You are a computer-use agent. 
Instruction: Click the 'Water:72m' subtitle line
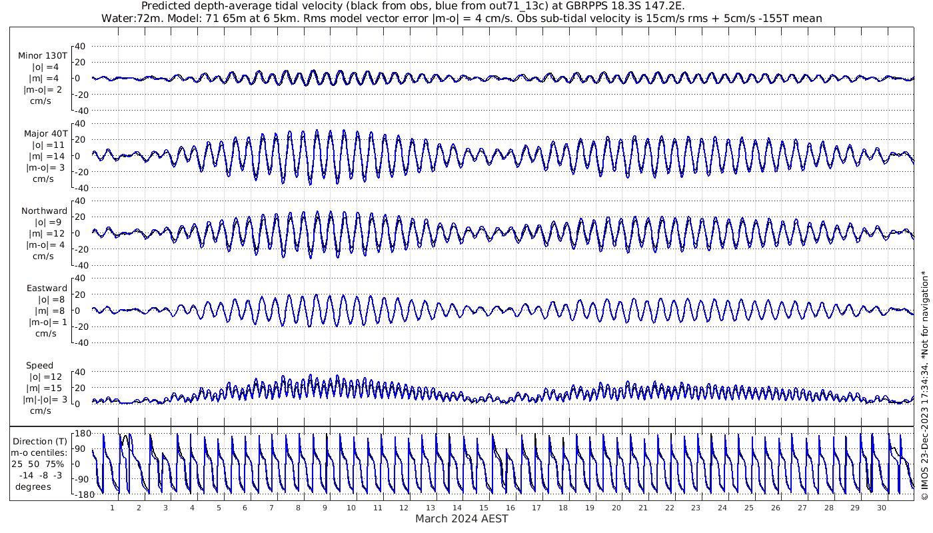(461, 19)
